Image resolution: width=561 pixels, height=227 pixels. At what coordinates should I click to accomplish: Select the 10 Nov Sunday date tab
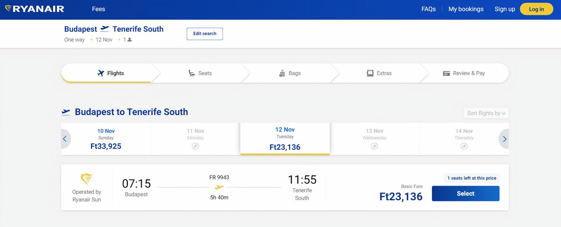click(x=106, y=139)
